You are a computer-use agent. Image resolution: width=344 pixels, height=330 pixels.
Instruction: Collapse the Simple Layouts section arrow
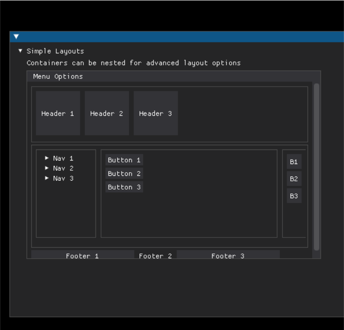(20, 51)
